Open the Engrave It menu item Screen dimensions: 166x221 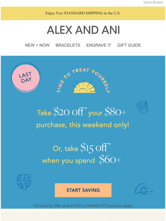click(x=99, y=45)
